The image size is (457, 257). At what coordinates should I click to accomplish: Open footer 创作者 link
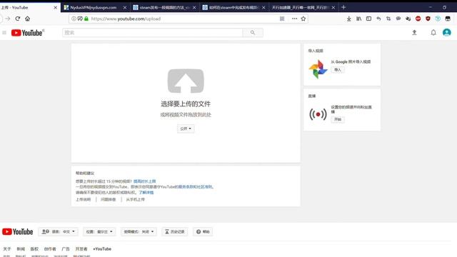(50, 249)
